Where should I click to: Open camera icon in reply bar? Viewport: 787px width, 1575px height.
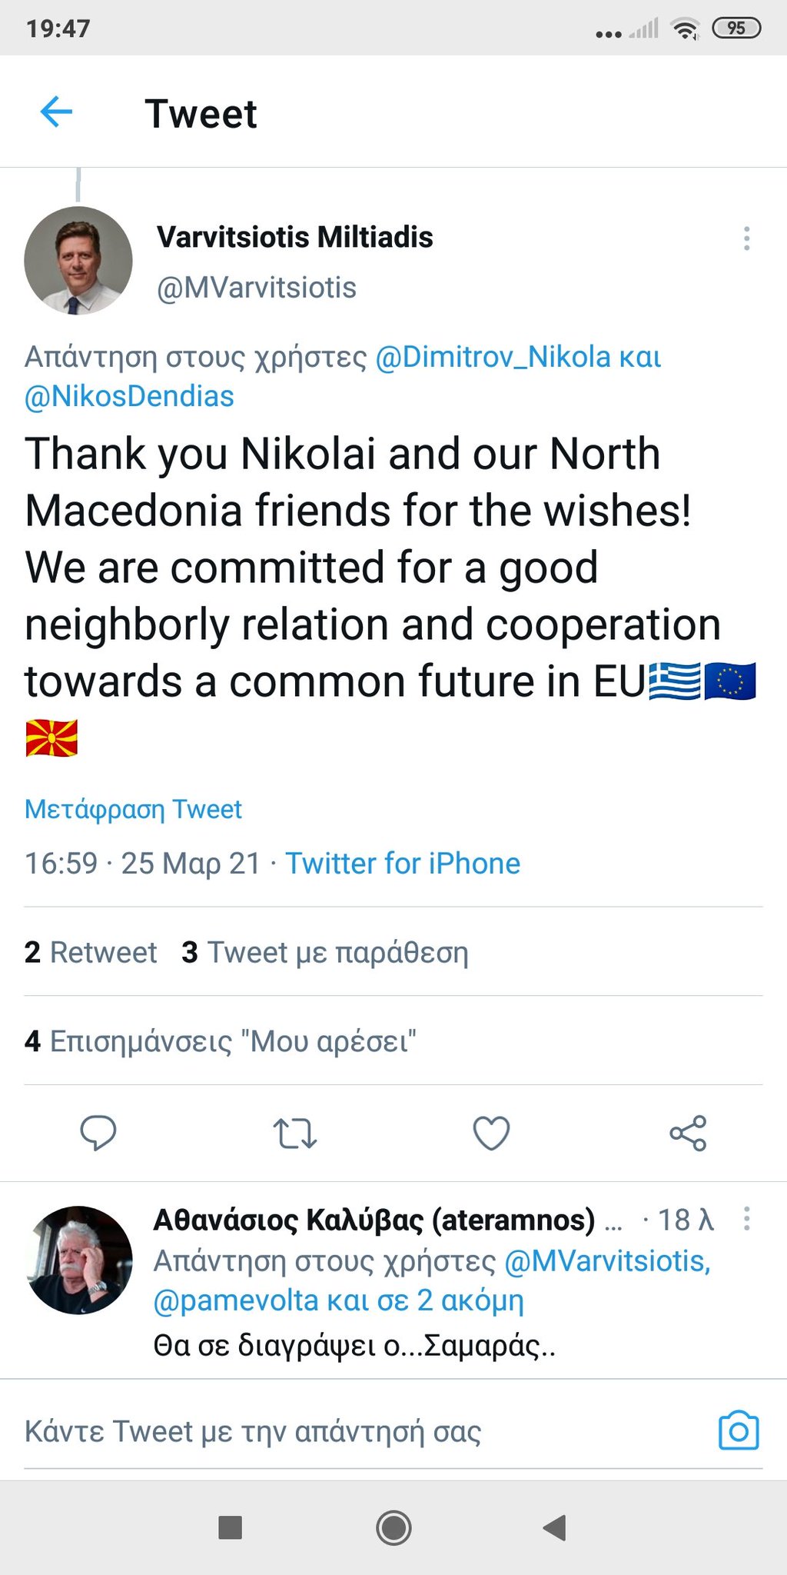(x=739, y=1431)
